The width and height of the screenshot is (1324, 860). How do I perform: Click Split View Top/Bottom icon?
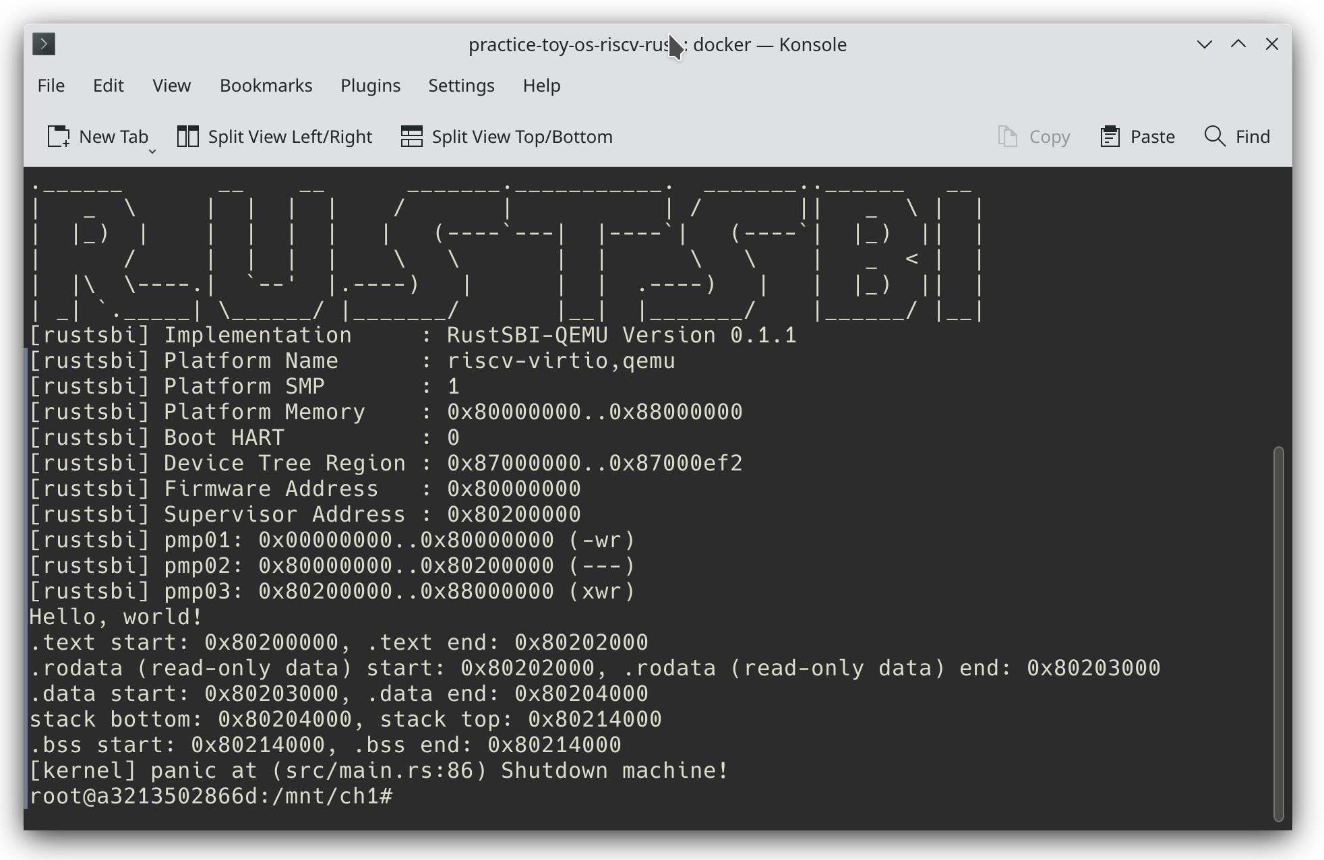coord(411,137)
